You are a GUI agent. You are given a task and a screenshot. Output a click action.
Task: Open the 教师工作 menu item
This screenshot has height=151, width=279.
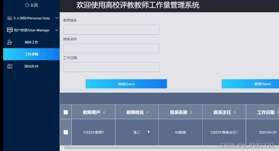[32, 42]
